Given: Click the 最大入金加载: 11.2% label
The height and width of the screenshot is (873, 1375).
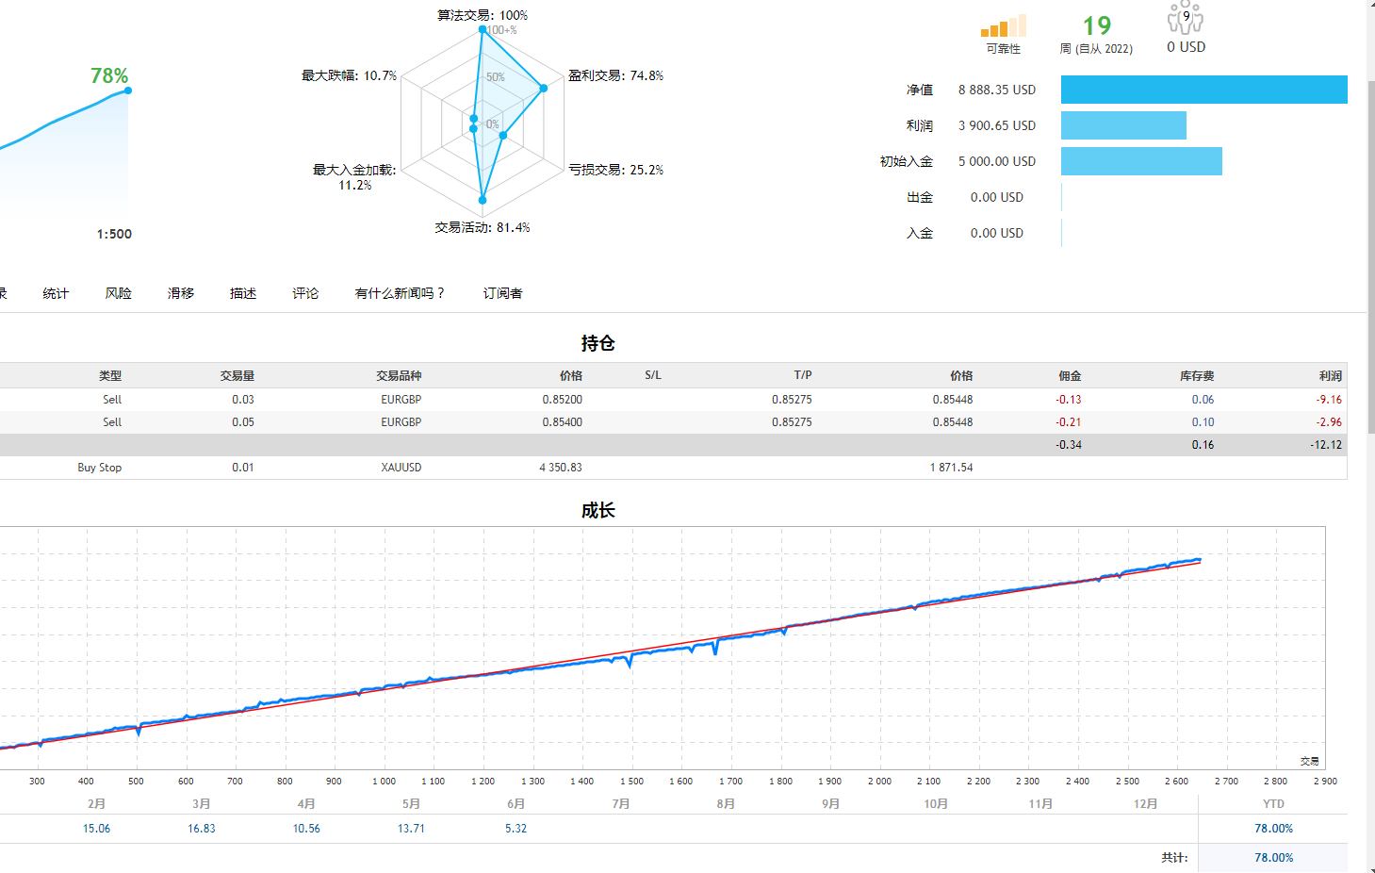Looking at the screenshot, I should (354, 177).
